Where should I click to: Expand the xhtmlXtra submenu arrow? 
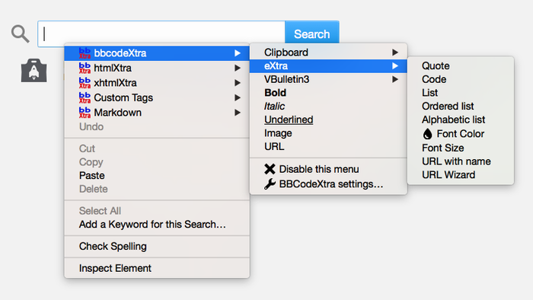238,83
